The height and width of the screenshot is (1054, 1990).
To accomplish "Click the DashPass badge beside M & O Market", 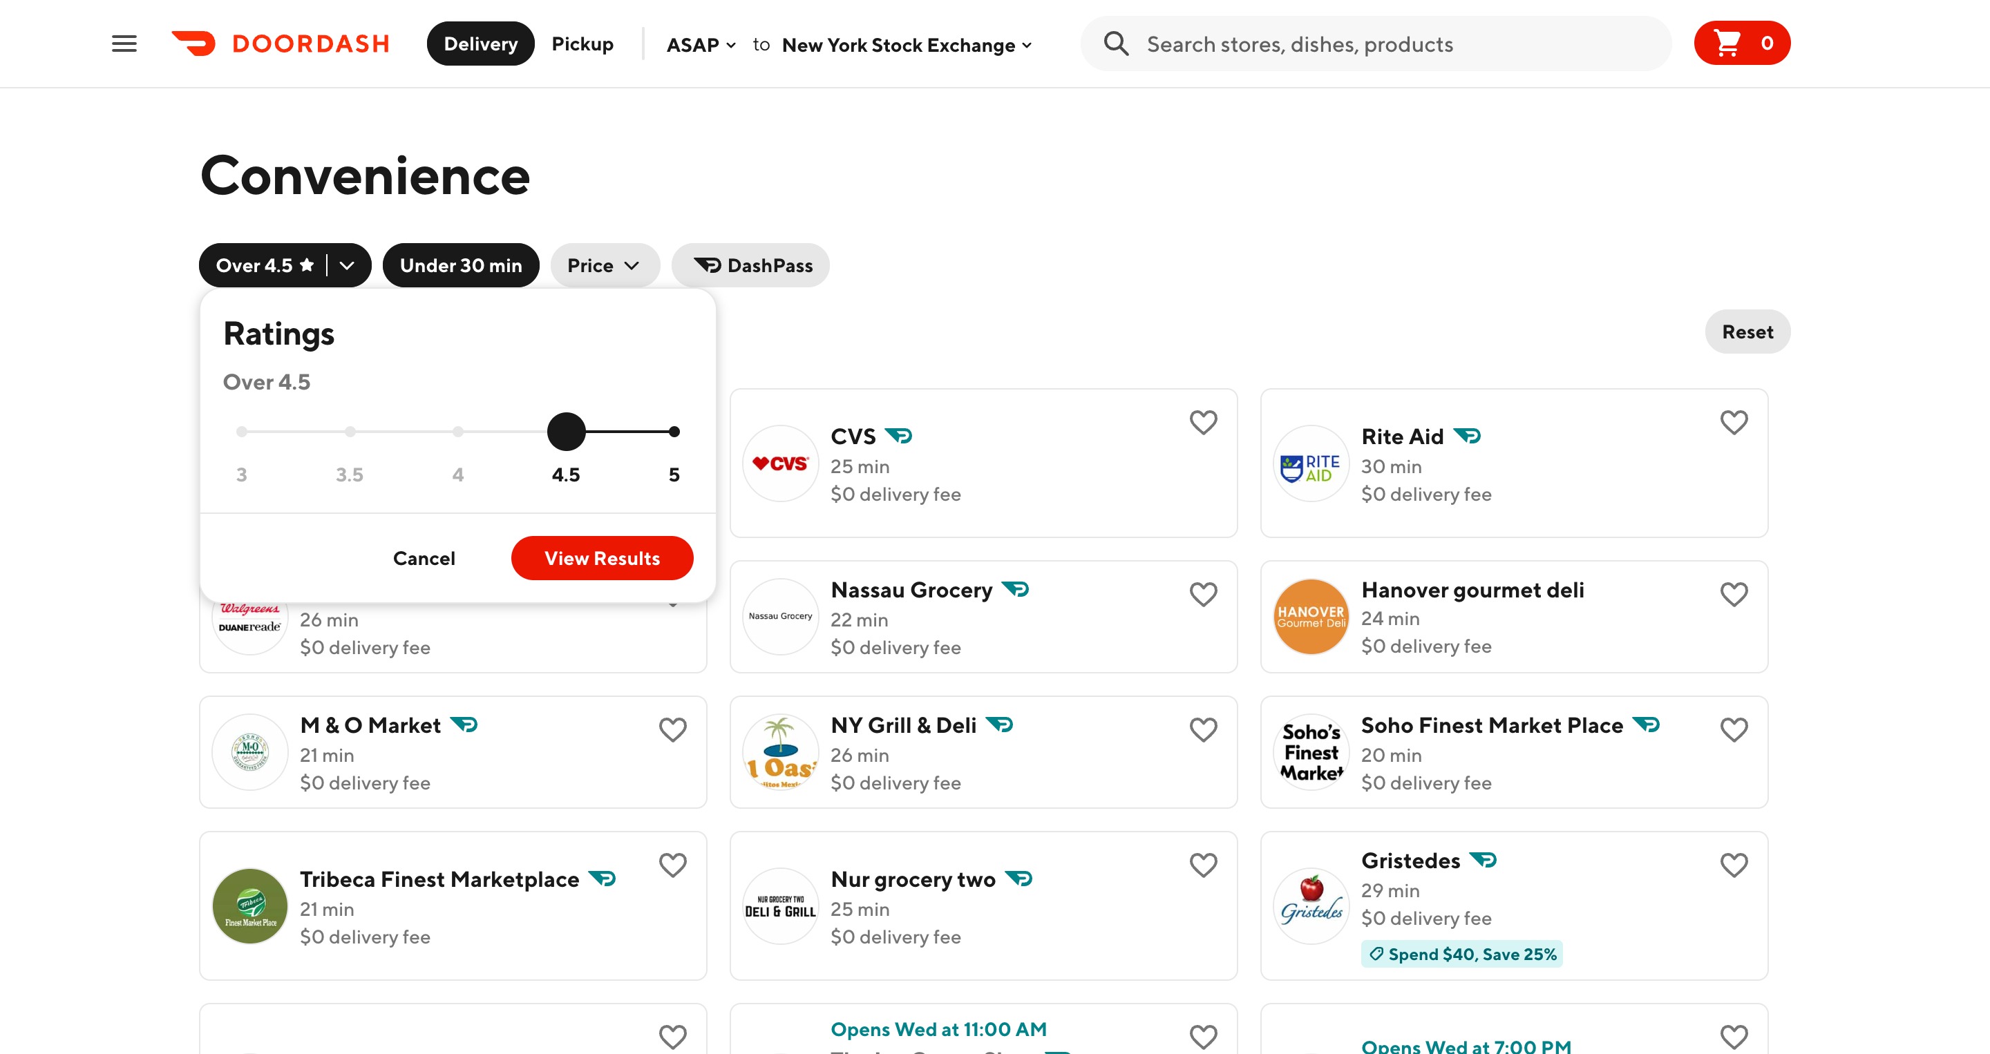I will tap(464, 725).
